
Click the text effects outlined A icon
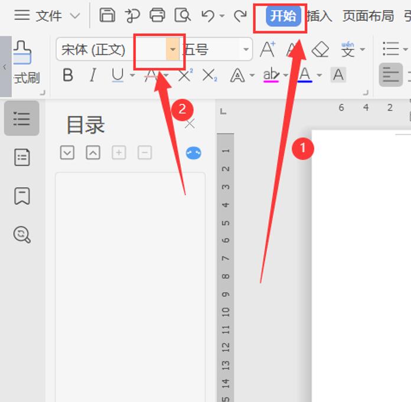237,75
